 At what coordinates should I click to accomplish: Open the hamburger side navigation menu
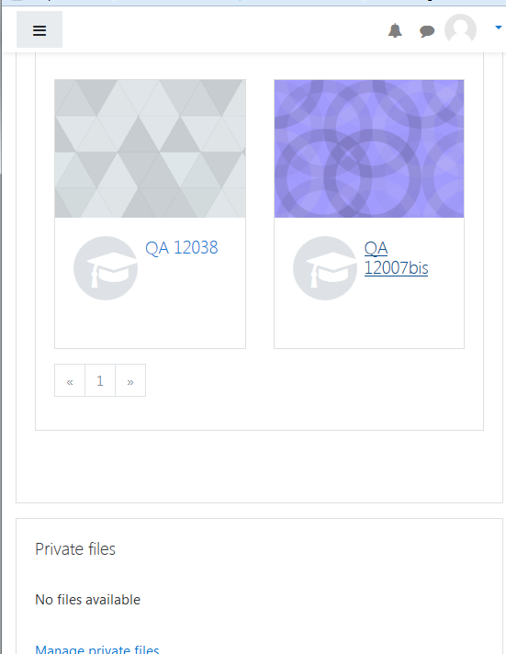[39, 29]
